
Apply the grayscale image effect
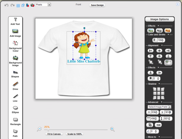click(x=159, y=30)
